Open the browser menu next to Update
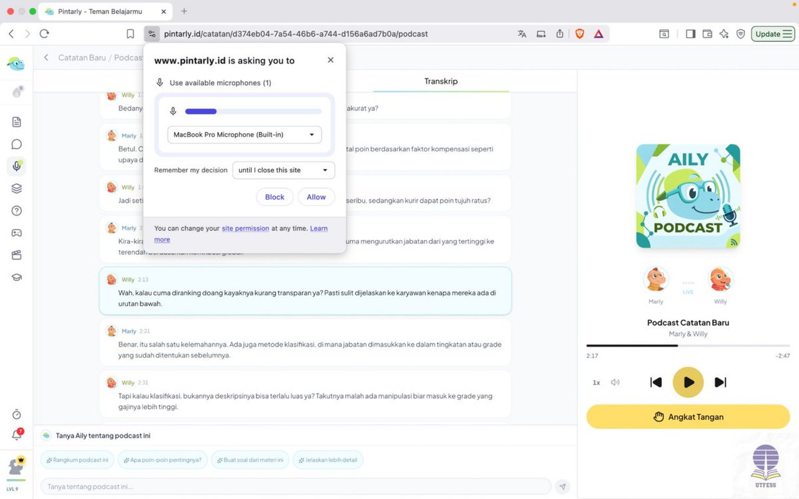Screen dimensions: 799x499 click(x=788, y=33)
